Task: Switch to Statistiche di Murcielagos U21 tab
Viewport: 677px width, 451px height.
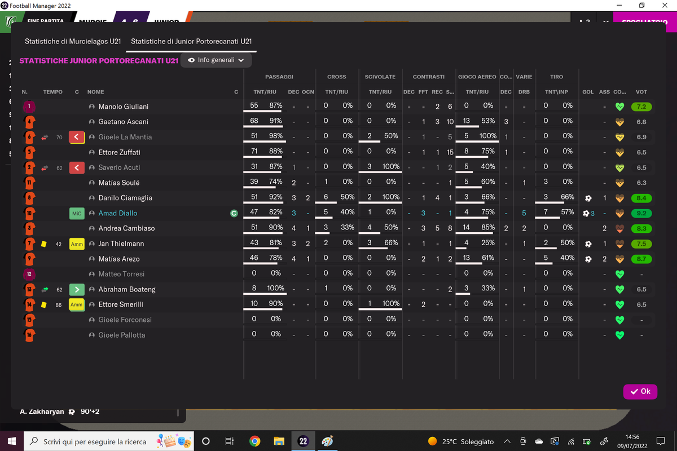Action: pos(73,42)
